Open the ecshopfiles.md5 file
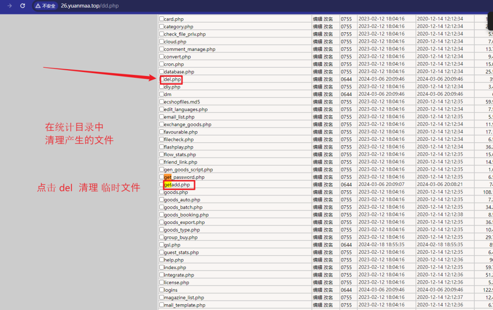The image size is (493, 310). click(182, 102)
